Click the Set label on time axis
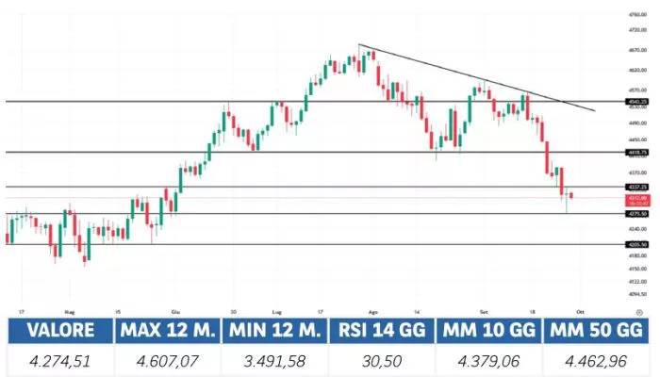 pyautogui.click(x=484, y=309)
